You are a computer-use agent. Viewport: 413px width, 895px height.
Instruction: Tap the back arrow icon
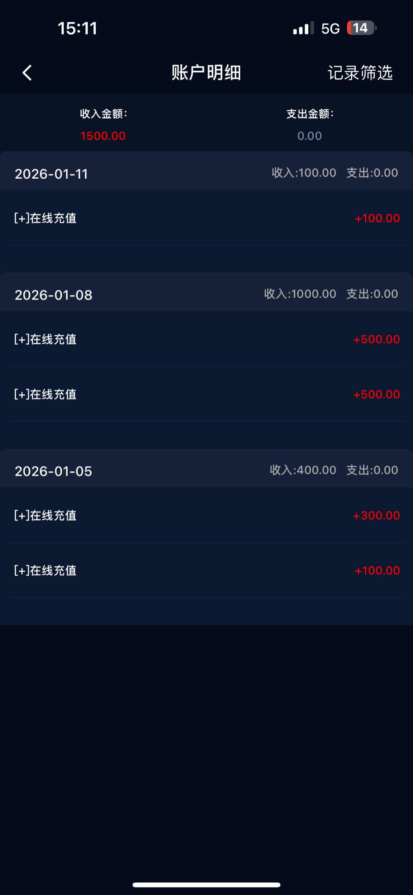pos(27,73)
